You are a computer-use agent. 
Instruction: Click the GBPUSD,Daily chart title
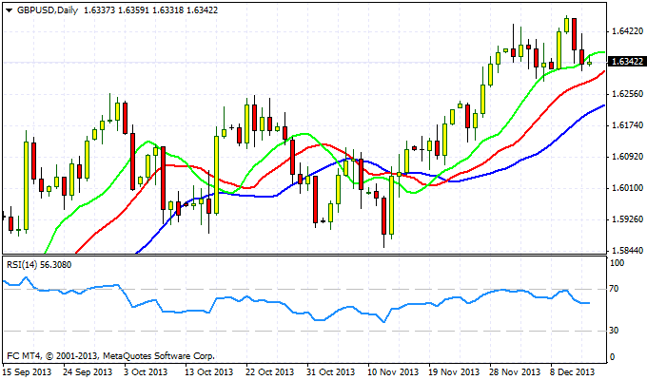[48, 10]
